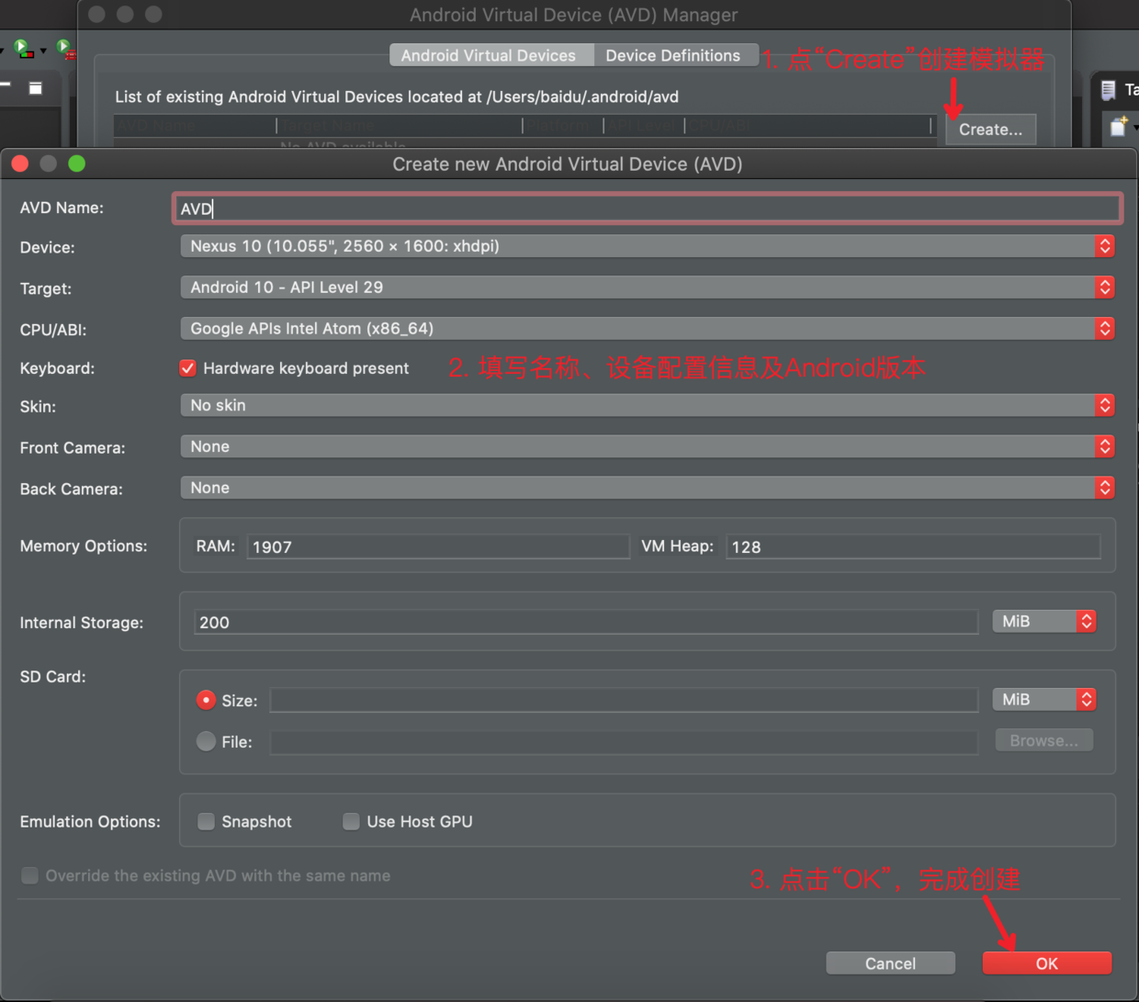Click the red OK button
The width and height of the screenshot is (1139, 1002).
pos(1047,963)
